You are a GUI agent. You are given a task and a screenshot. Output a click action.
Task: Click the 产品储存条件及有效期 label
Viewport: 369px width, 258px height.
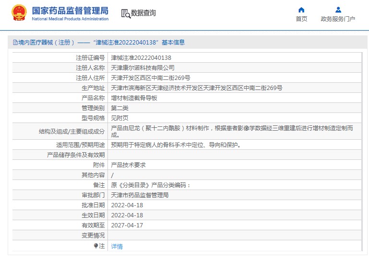click(x=76, y=155)
